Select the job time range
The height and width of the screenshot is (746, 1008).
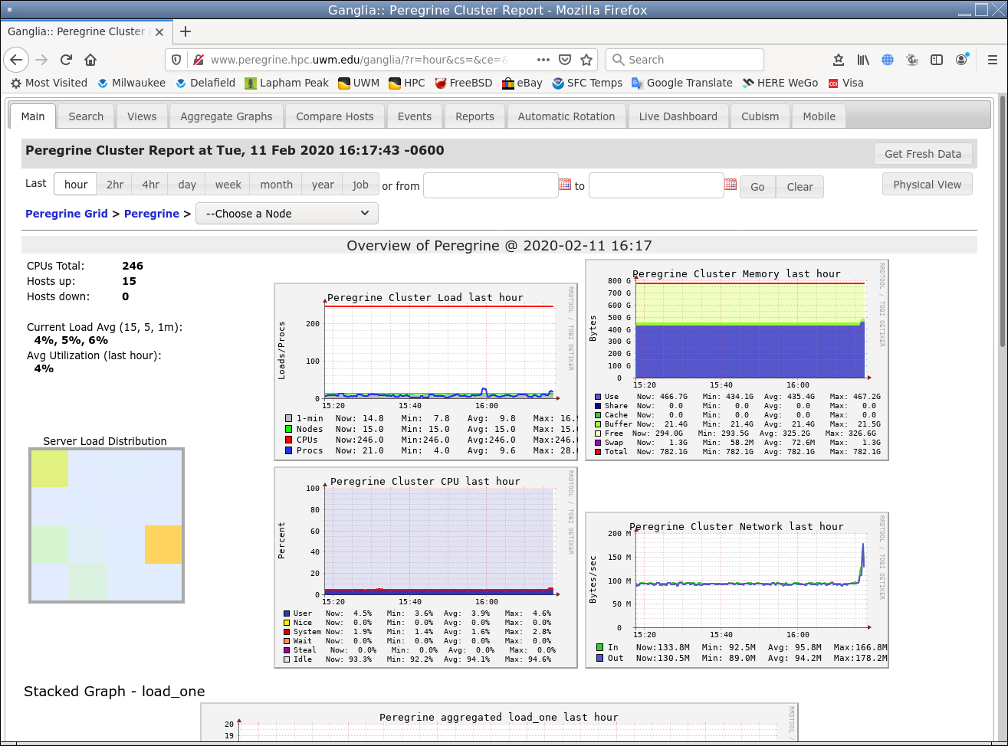360,185
